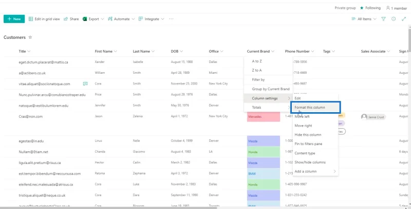The width and height of the screenshot is (411, 209).
Task: Click the expand content full-screen icon
Action: [x=404, y=19]
